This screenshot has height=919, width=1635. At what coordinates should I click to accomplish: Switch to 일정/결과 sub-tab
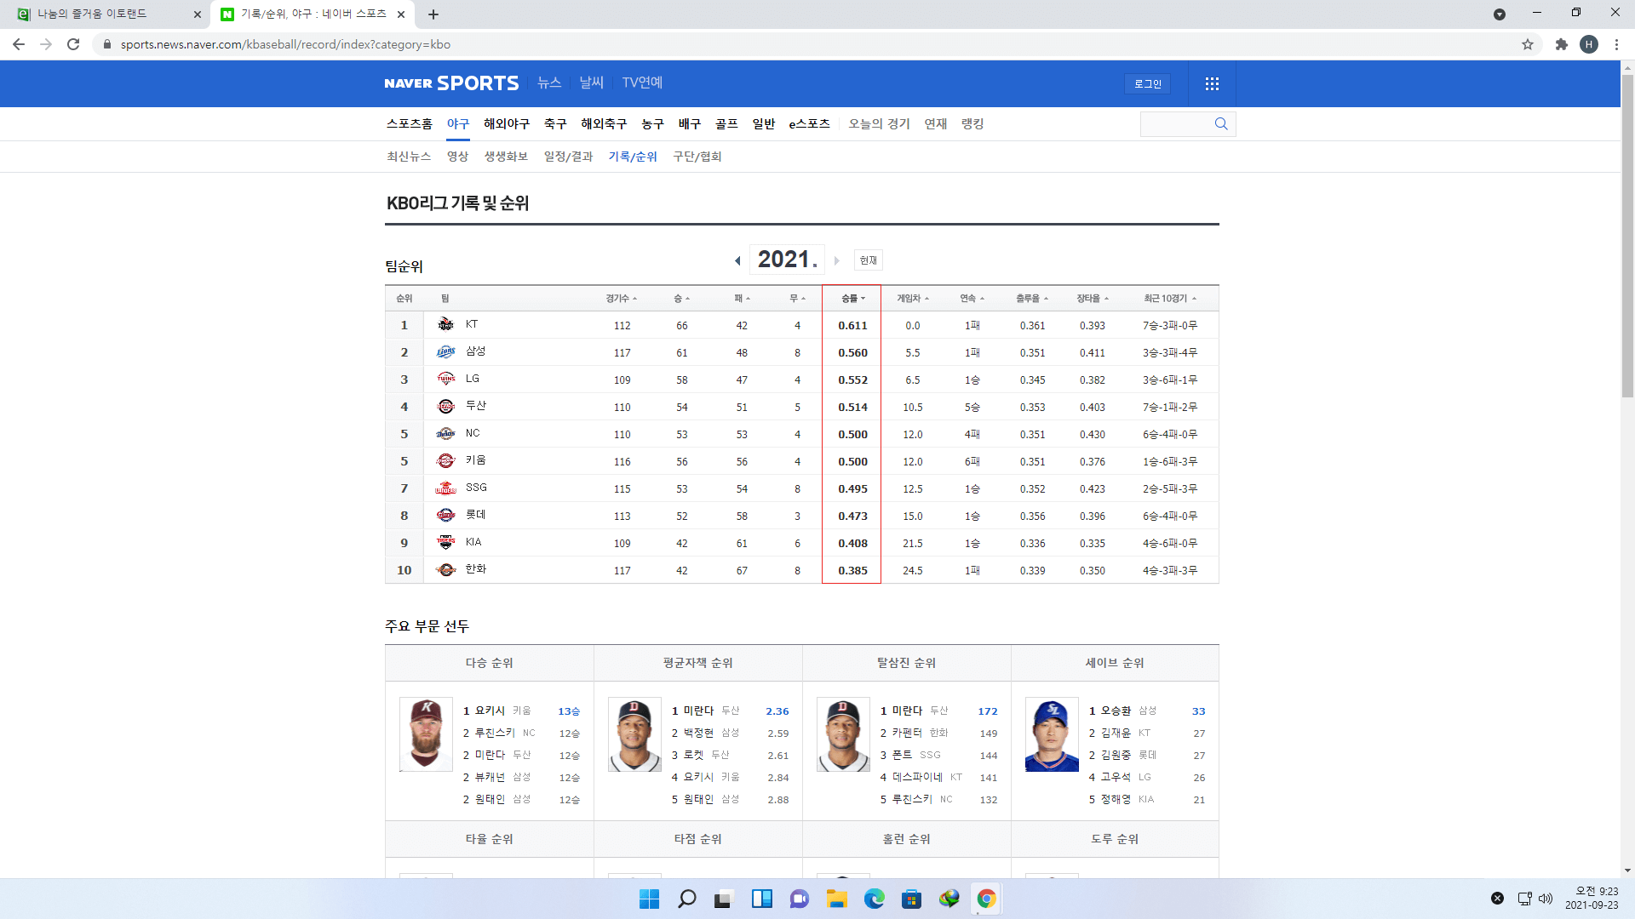[x=568, y=157]
